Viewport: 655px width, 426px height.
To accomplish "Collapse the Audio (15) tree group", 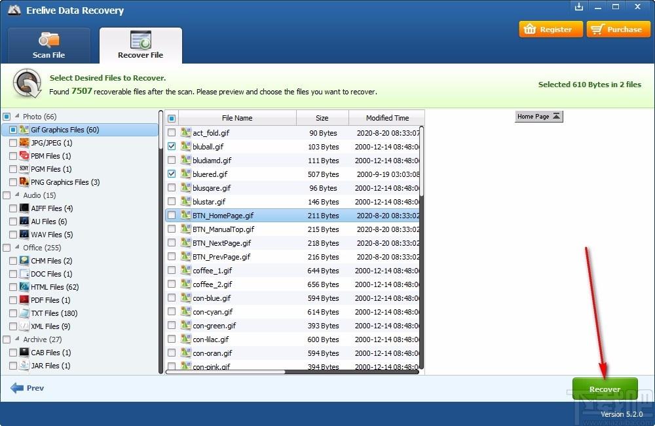I will pyautogui.click(x=17, y=195).
